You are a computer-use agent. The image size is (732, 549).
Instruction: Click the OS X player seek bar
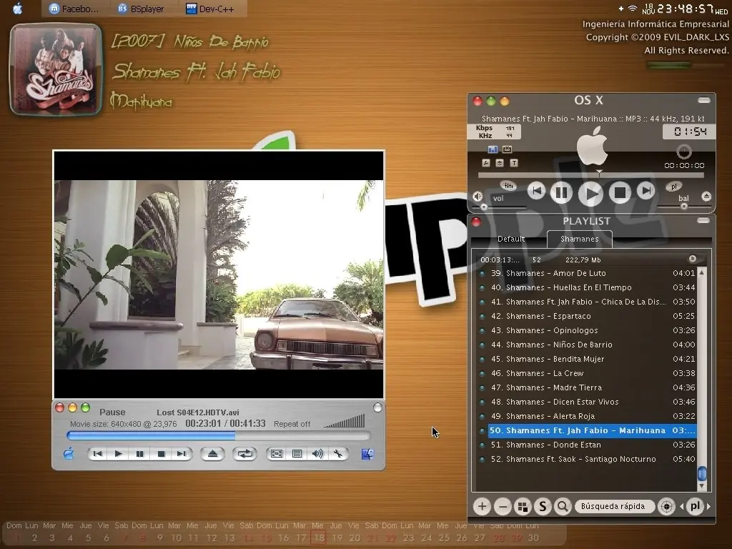[591, 176]
